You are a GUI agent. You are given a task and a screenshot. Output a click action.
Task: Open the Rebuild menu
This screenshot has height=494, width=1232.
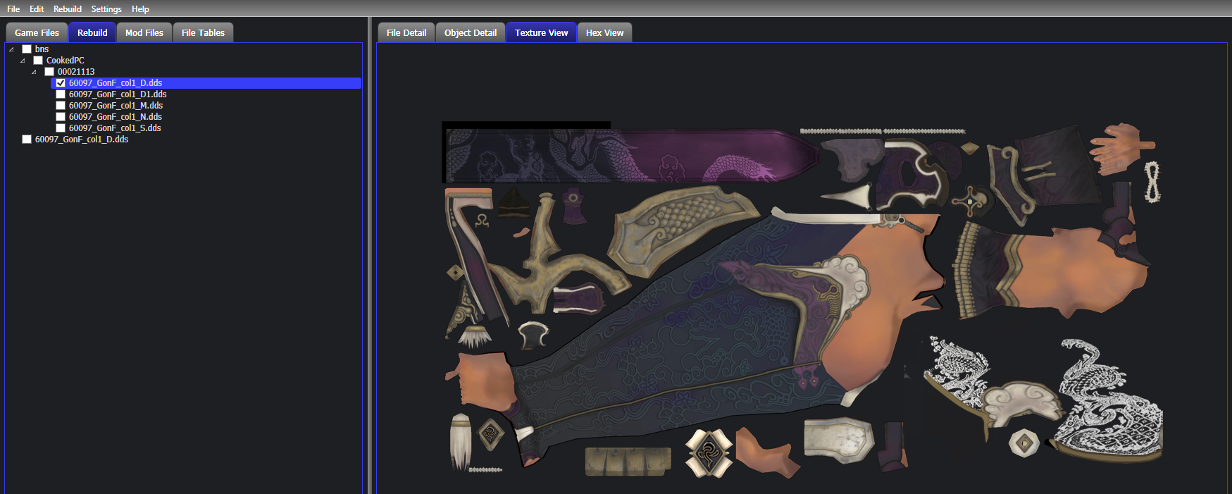(68, 9)
